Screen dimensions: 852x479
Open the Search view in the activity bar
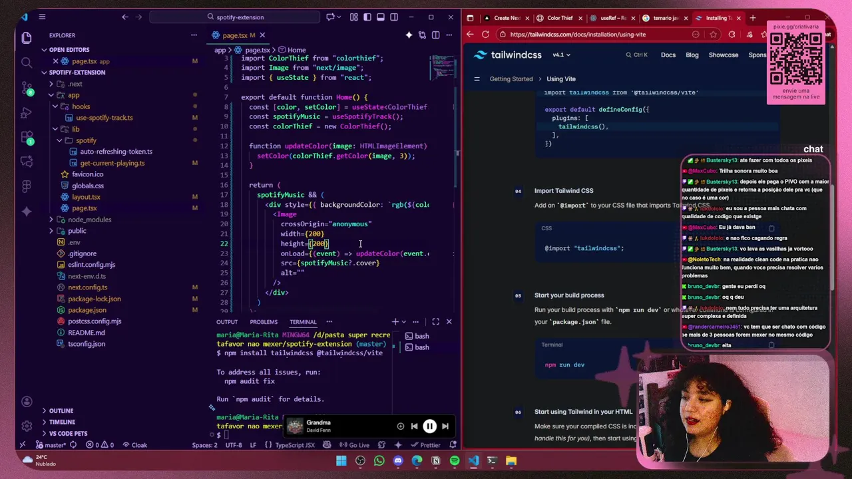pos(27,63)
